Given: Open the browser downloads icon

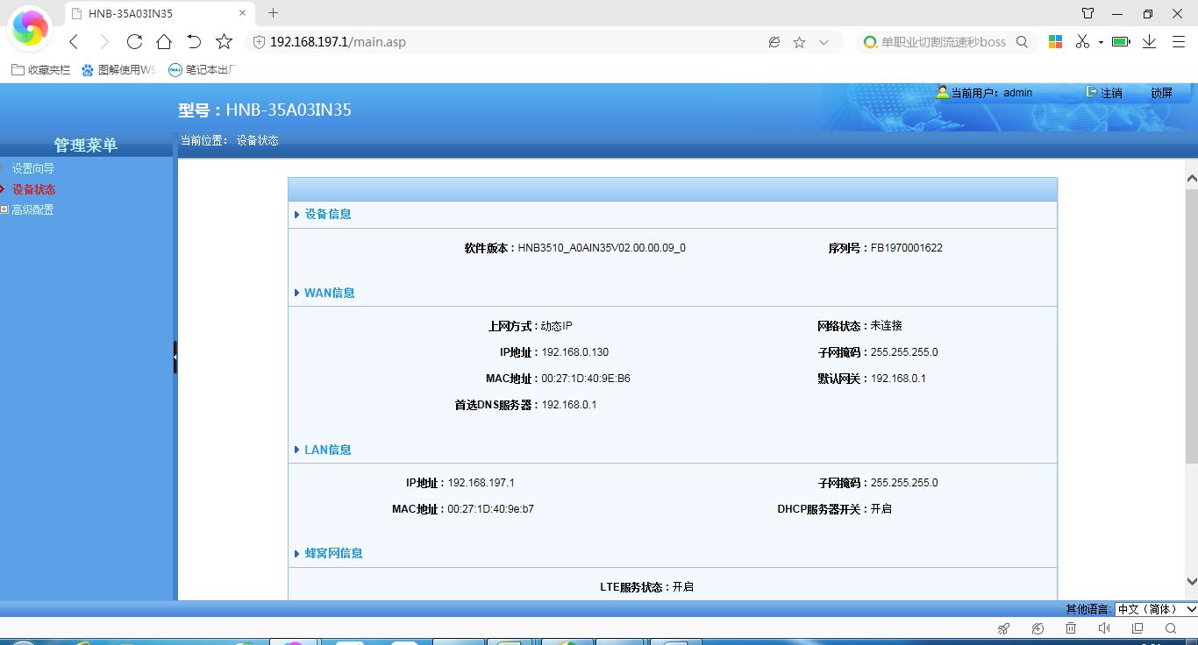Looking at the screenshot, I should tap(1149, 42).
